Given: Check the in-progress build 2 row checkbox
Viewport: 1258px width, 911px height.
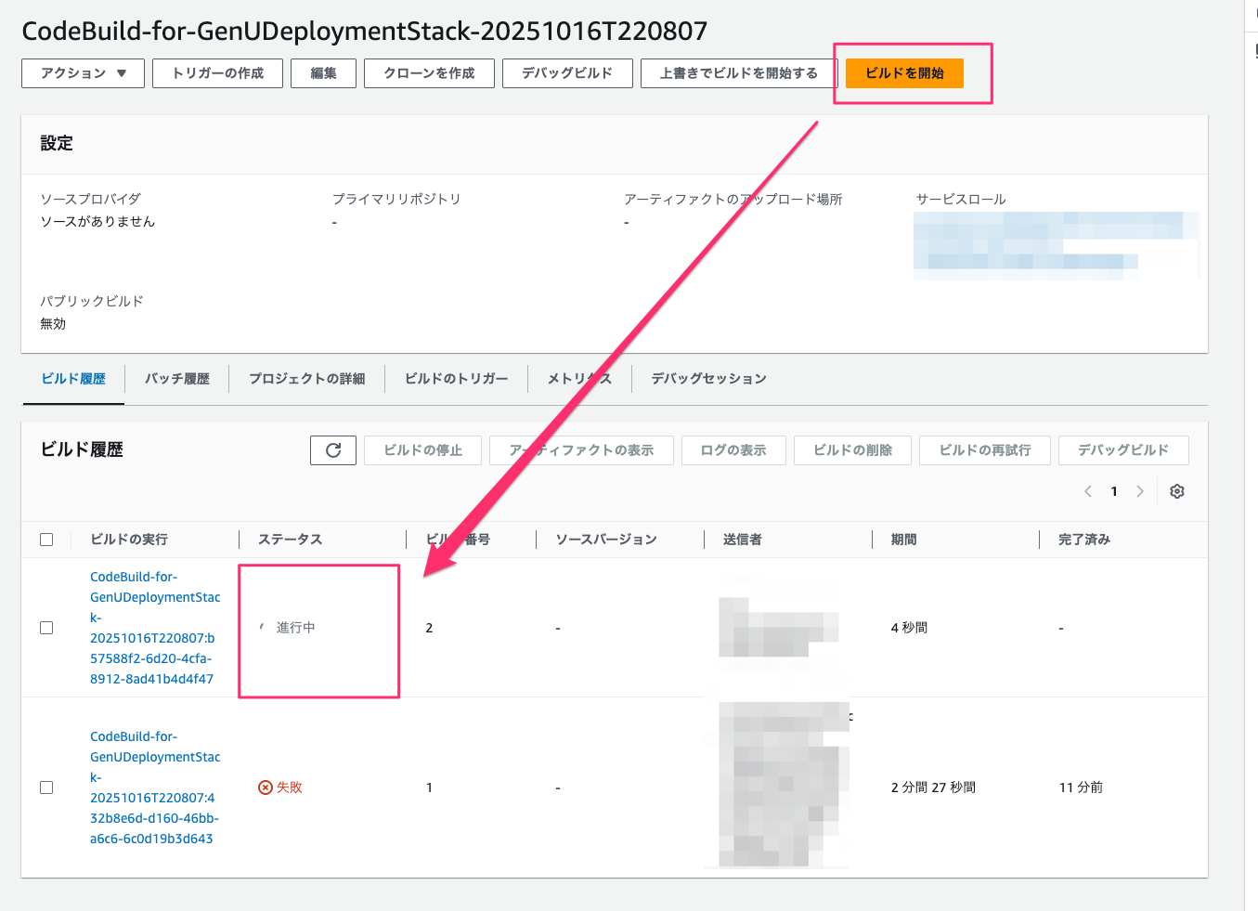Looking at the screenshot, I should pyautogui.click(x=46, y=628).
